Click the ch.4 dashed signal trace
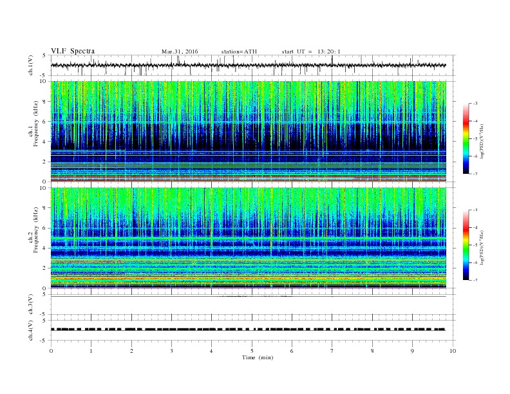 pos(249,330)
